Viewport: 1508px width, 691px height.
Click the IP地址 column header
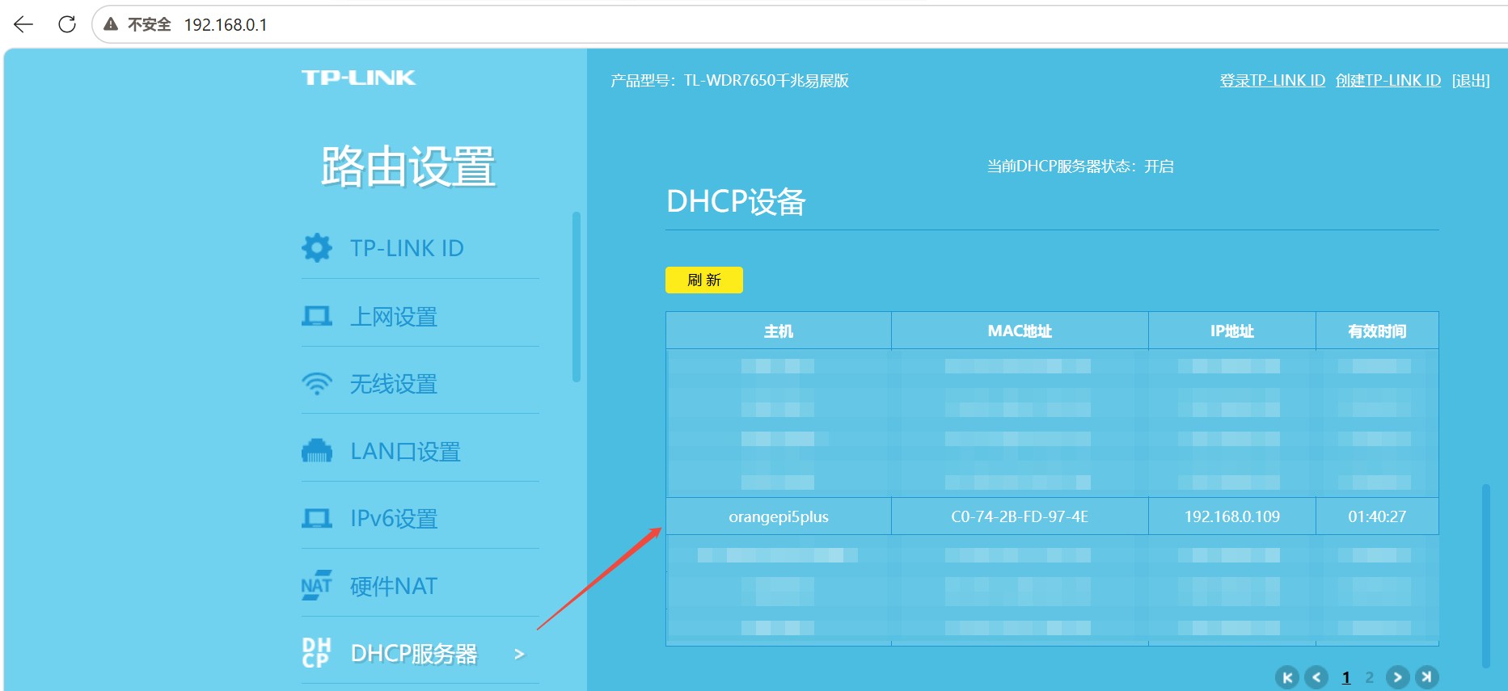pyautogui.click(x=1232, y=331)
